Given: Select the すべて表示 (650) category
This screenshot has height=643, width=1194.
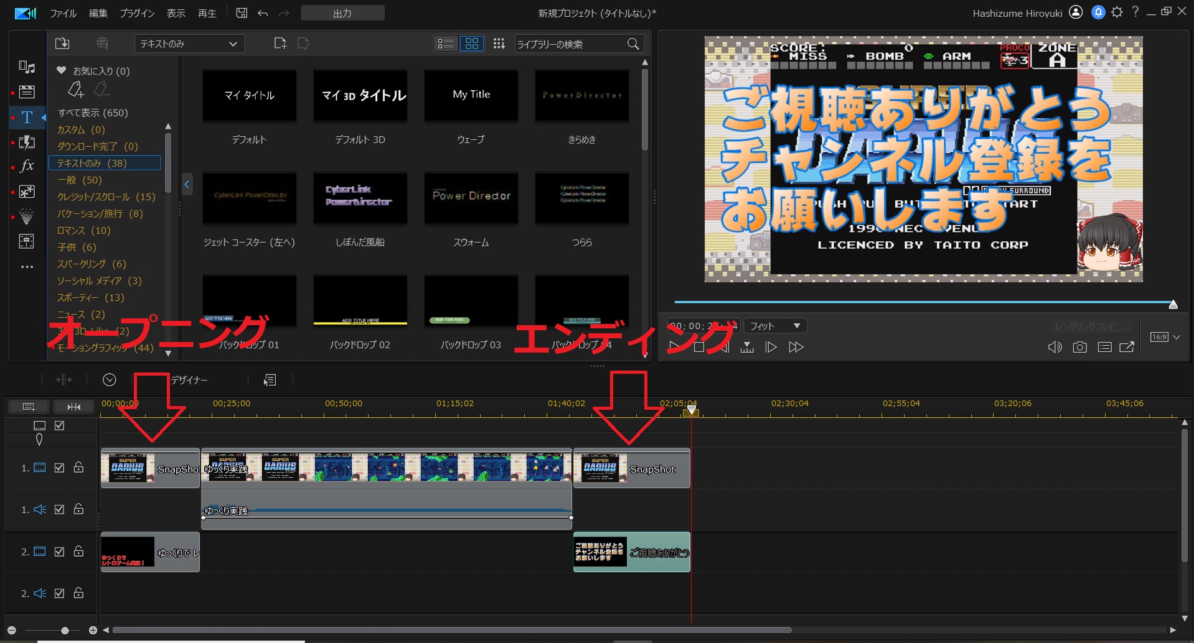Looking at the screenshot, I should (93, 113).
